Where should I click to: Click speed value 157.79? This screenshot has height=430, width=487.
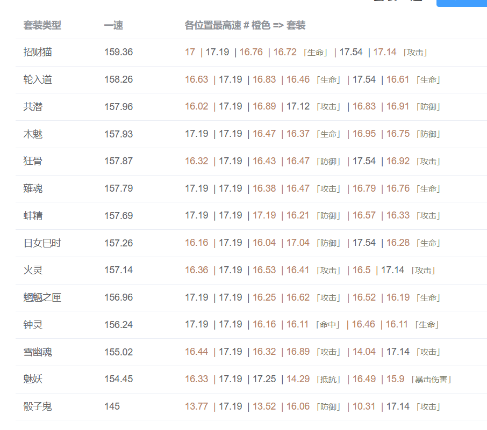click(x=119, y=188)
